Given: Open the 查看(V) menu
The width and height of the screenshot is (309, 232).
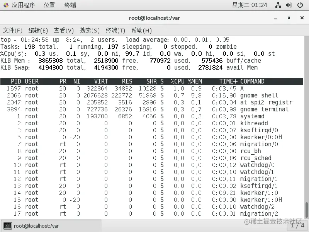Looking at the screenshot, I should coord(64,31).
